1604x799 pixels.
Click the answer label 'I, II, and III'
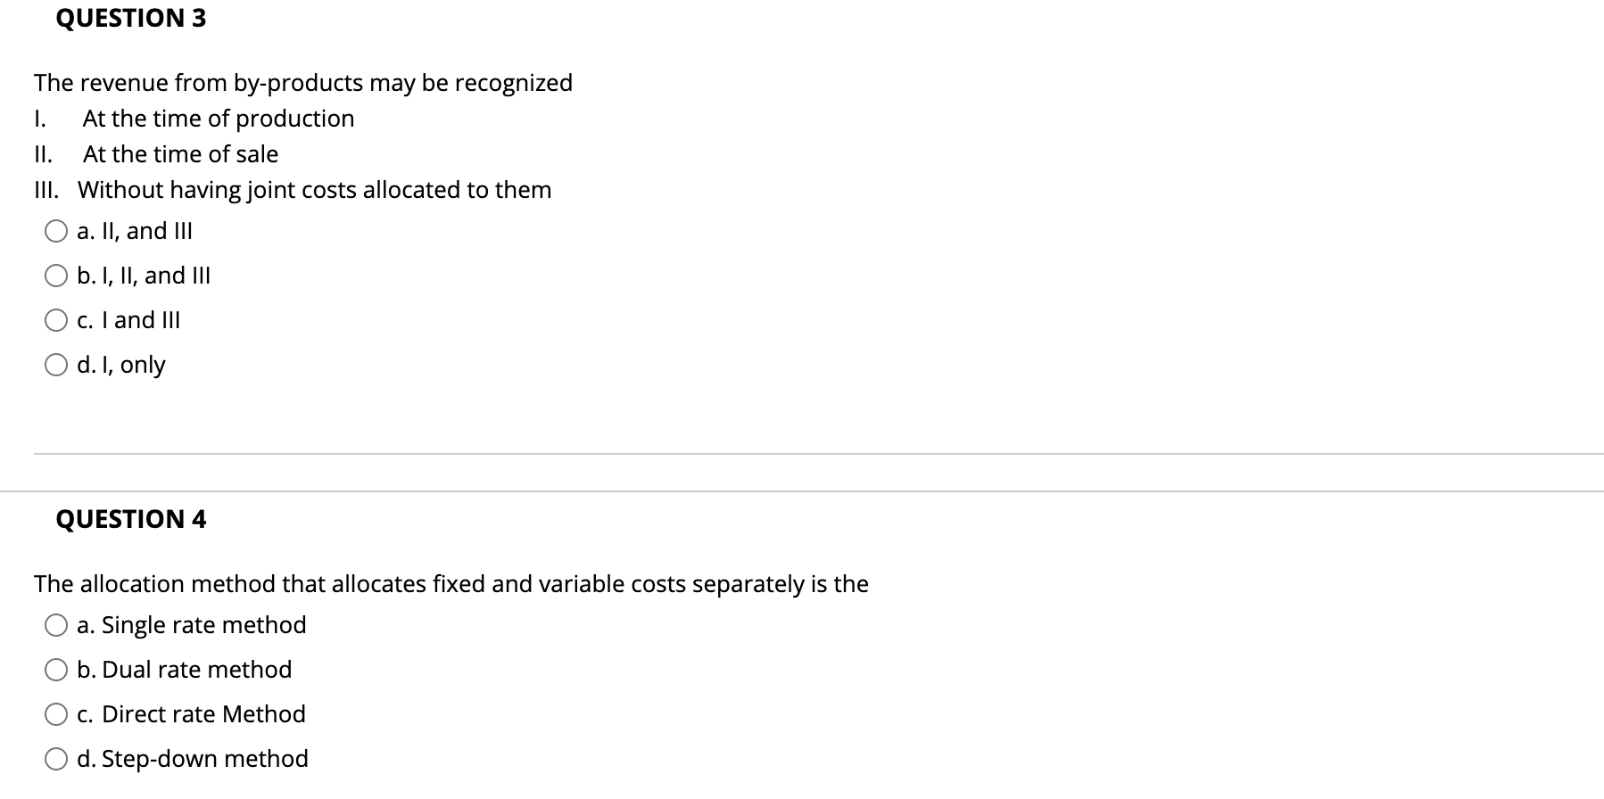coord(143,276)
